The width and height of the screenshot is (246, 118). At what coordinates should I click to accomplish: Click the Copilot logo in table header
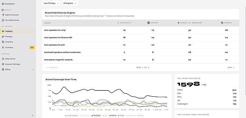(222, 23)
